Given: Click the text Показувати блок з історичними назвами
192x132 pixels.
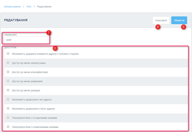Looking at the screenshot, I should click(x=34, y=118).
